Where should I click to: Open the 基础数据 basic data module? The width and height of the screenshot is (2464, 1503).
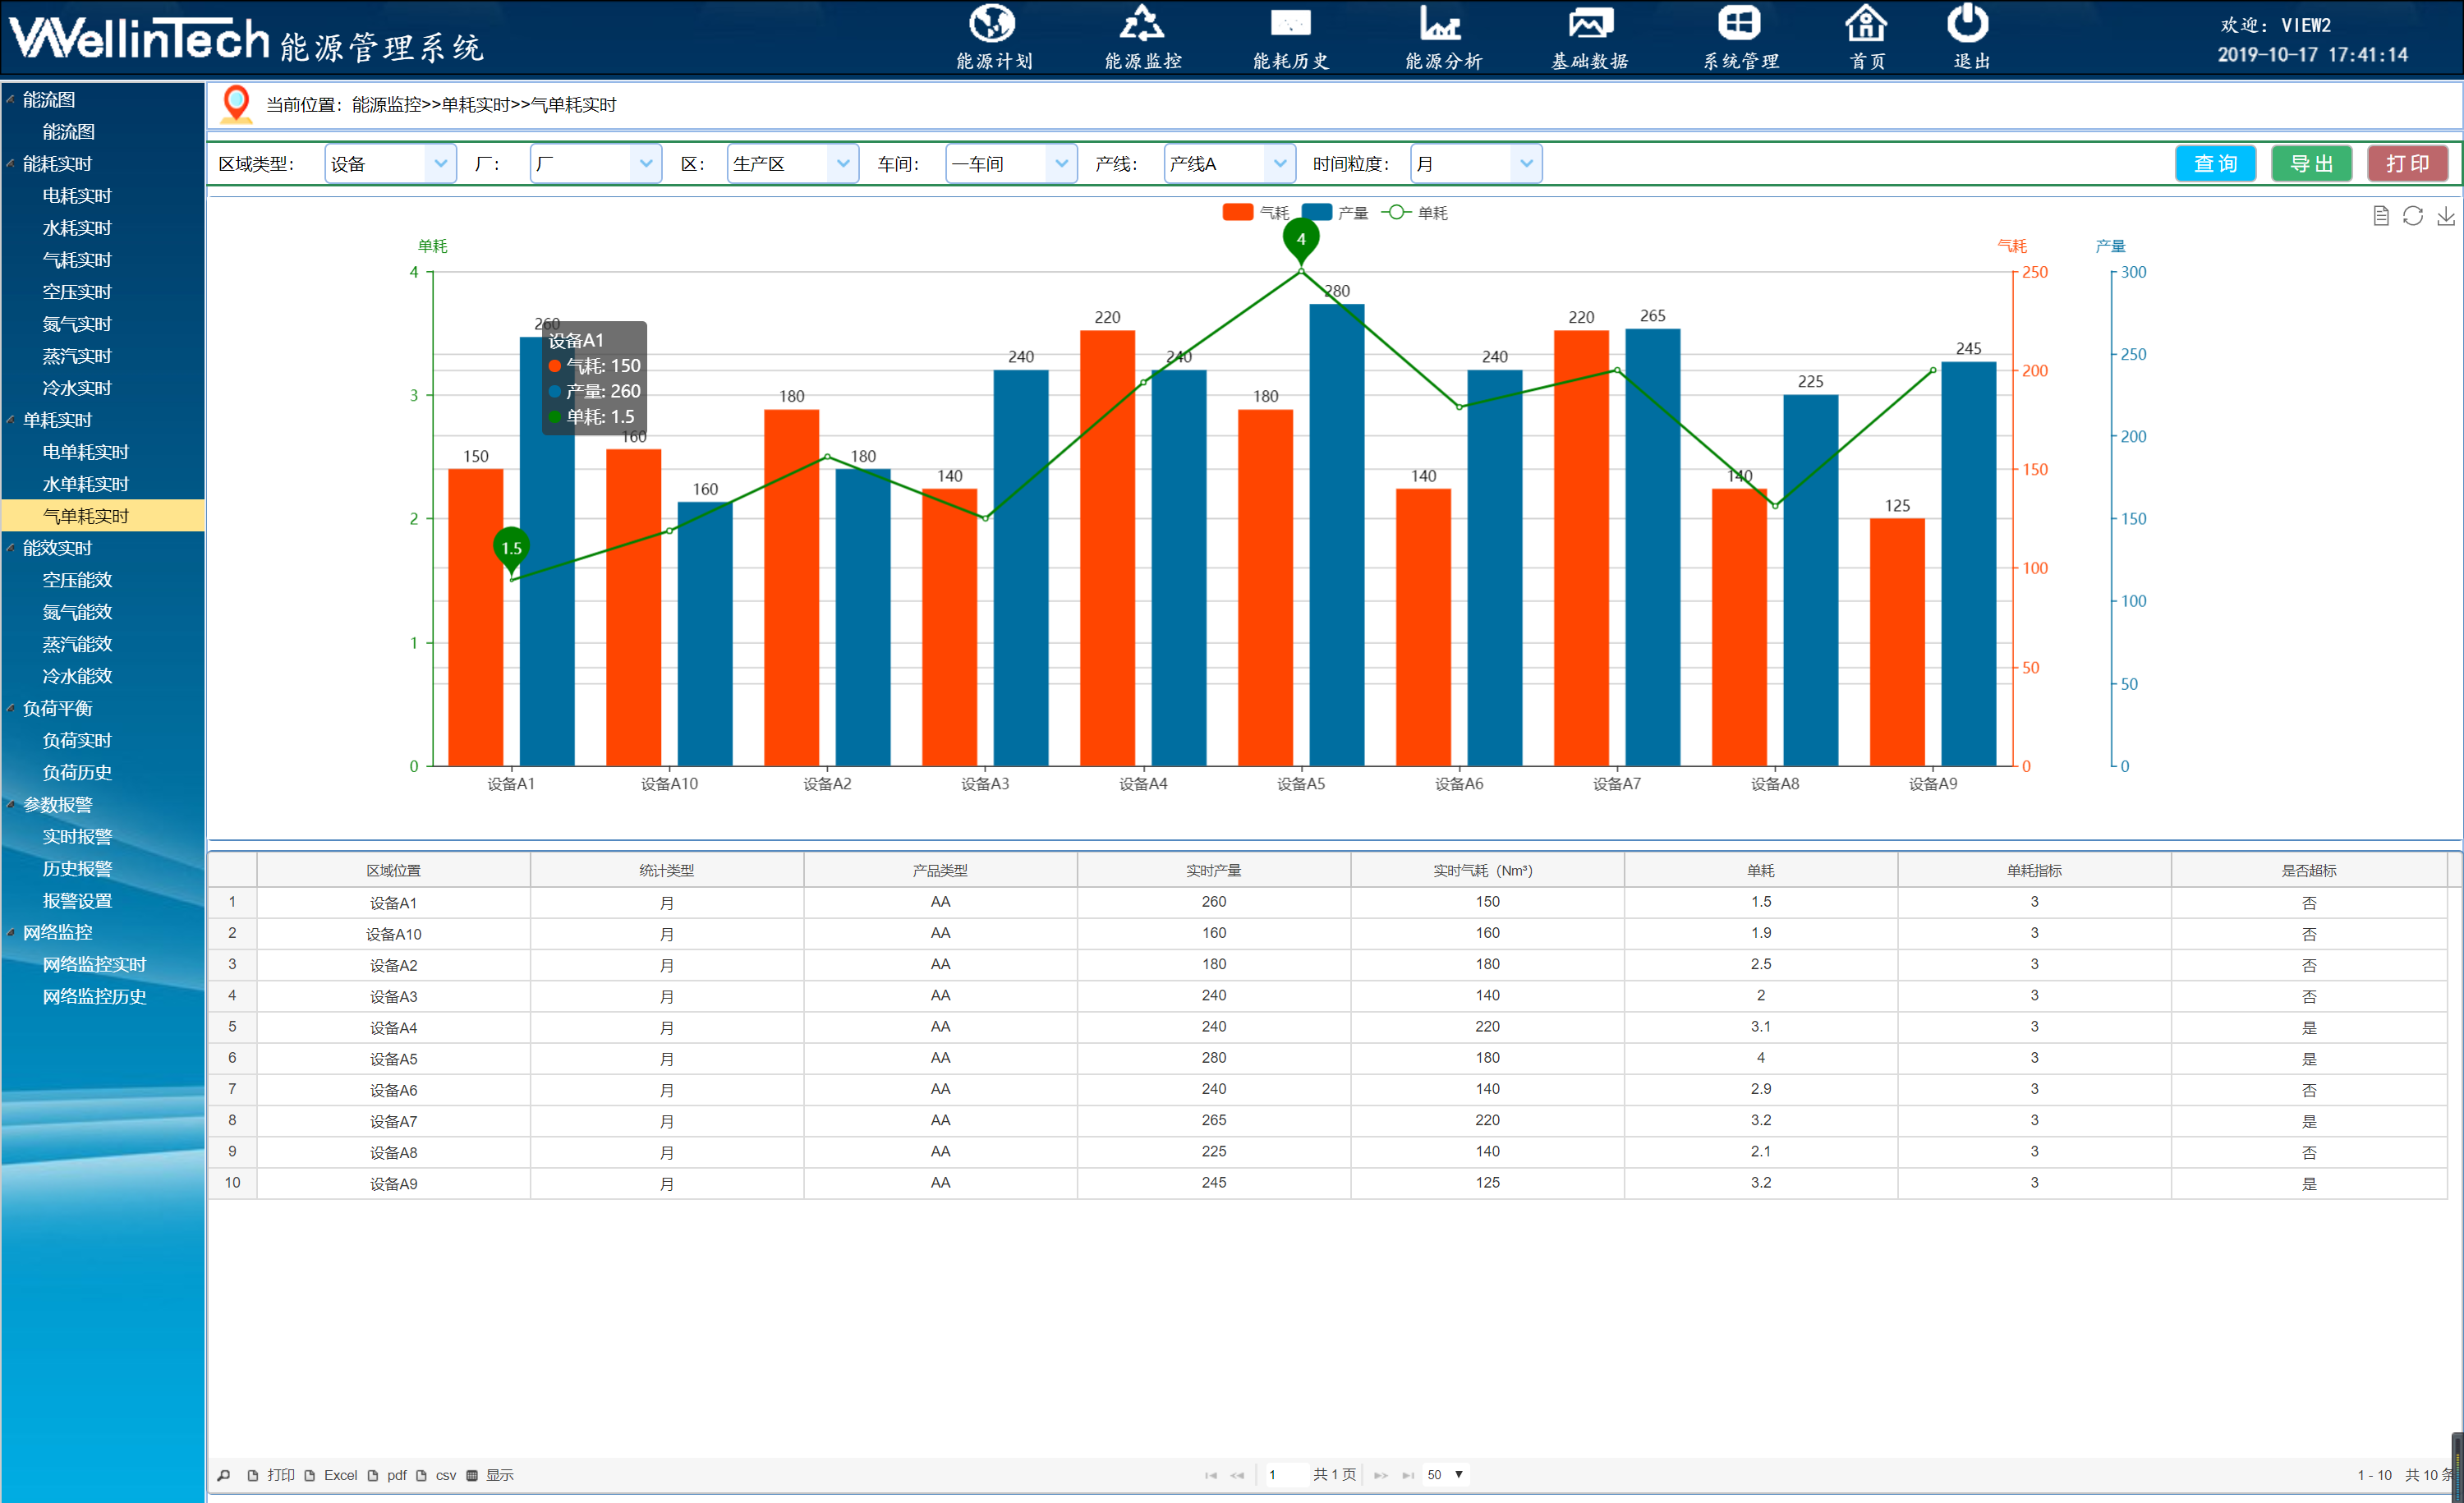click(x=1589, y=38)
